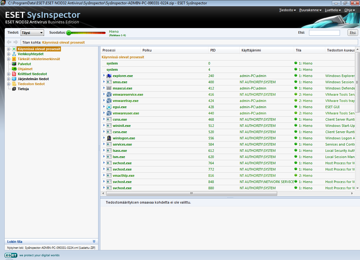
Task: Click inside the Etsi search field
Action: coord(324,33)
